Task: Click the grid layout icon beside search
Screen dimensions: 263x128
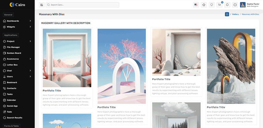Action: click(41, 5)
